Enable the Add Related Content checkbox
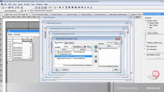The image size is (164, 92). pyautogui.click(x=145, y=55)
